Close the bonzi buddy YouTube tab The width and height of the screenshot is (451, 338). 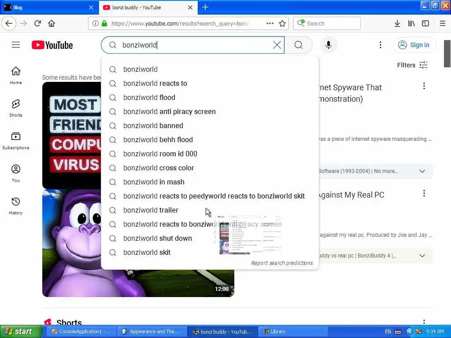click(x=190, y=7)
